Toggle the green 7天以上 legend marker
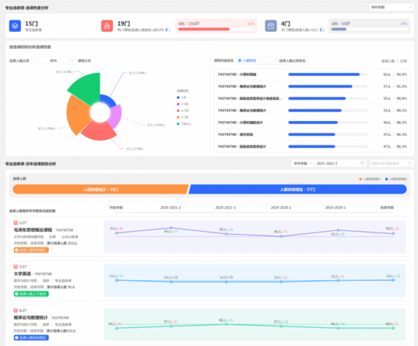 178,124
